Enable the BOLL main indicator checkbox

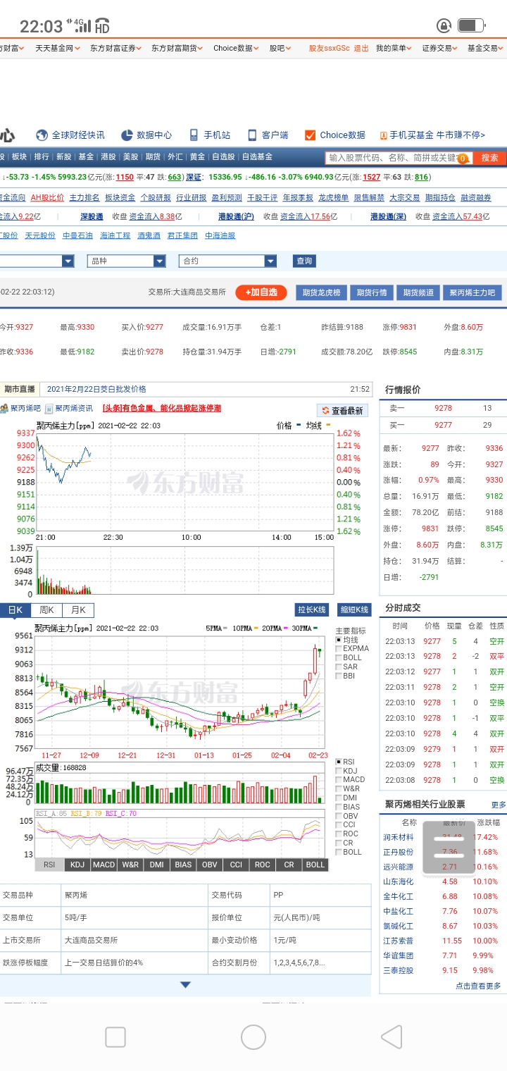pyautogui.click(x=339, y=658)
